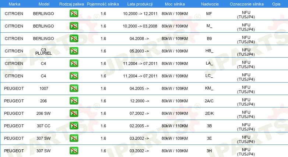Image resolution: width=288 pixels, height=157 pixels.
Task: Click NFU (TU5JP4) in the 1007 row
Action: coord(246,90)
